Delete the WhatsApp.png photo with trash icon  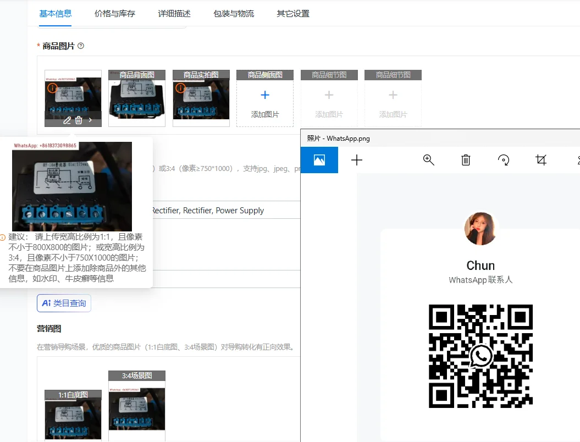(466, 160)
